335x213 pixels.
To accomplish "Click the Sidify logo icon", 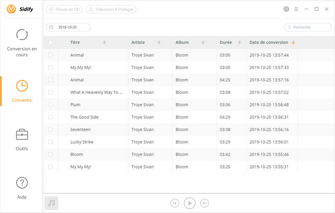I will coord(10,9).
